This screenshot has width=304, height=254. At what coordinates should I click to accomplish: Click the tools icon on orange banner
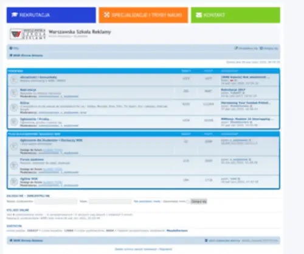(x=106, y=15)
